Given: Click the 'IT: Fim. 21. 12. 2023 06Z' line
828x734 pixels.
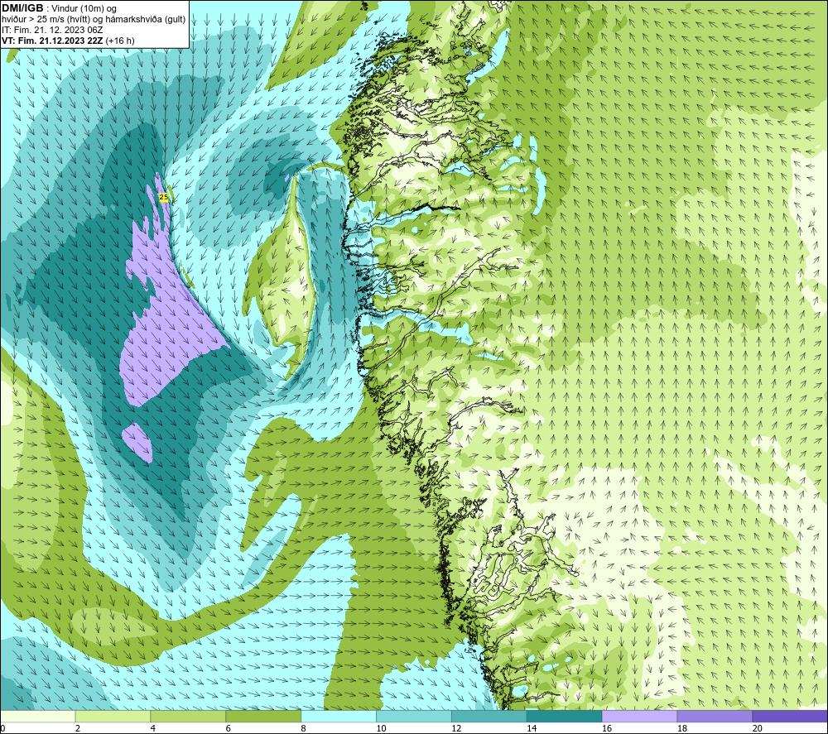Looking at the screenshot, I should pyautogui.click(x=52, y=30).
